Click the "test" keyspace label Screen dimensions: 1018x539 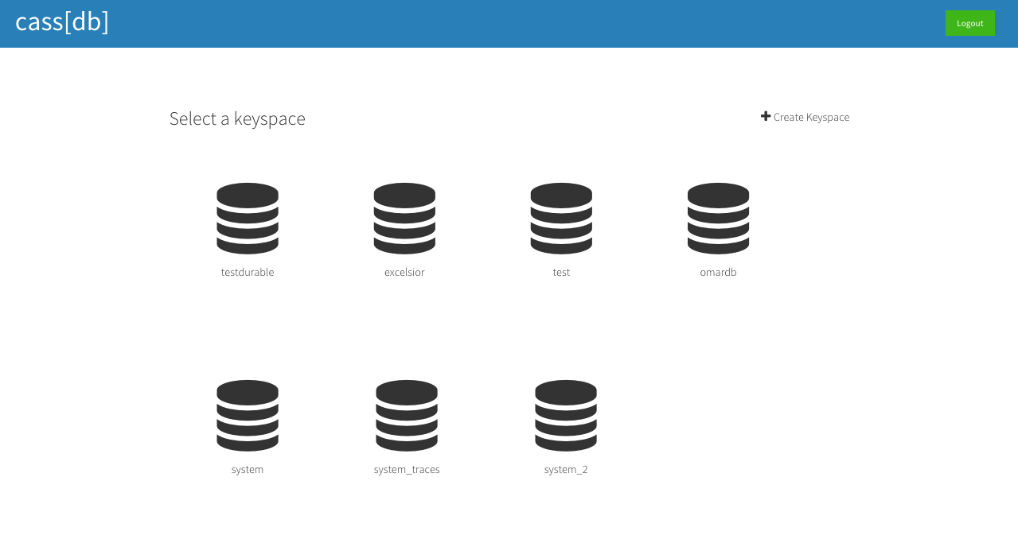[561, 272]
